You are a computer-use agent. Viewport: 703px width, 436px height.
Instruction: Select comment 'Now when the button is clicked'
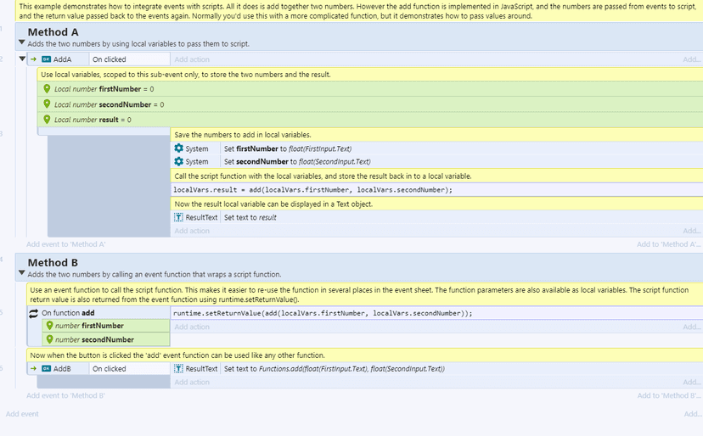(x=364, y=355)
